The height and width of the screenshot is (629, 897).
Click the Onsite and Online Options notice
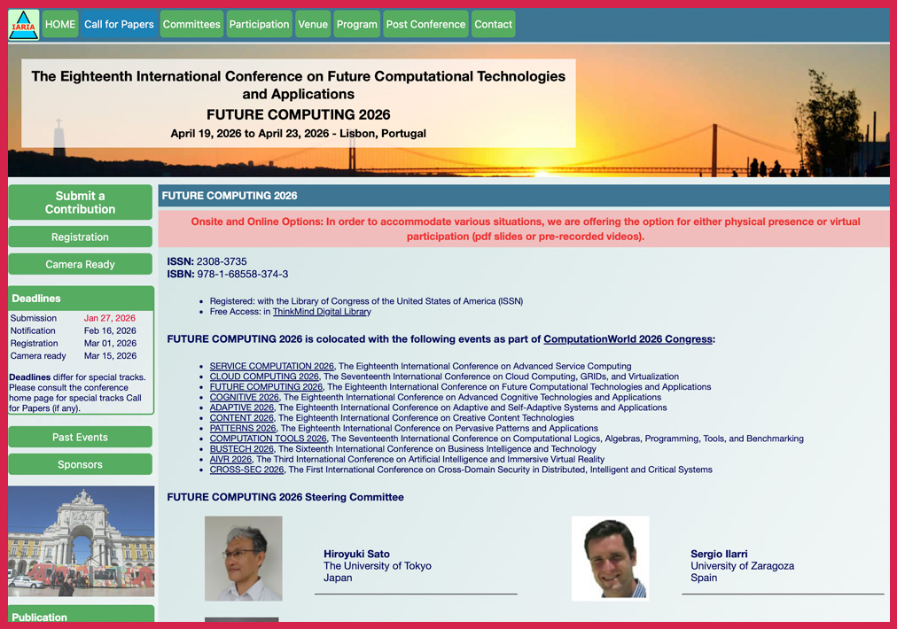pyautogui.click(x=524, y=229)
